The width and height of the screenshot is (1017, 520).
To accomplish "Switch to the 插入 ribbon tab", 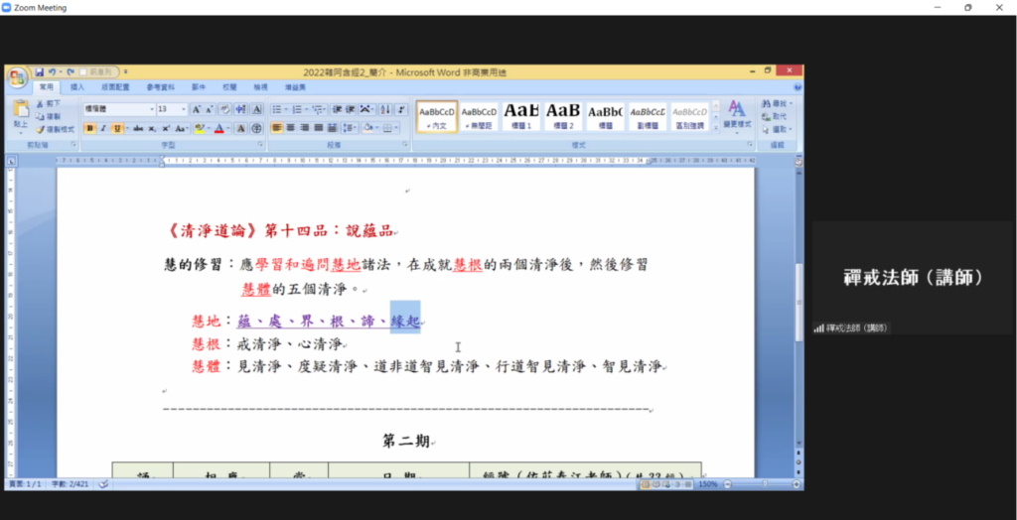I will pos(77,87).
